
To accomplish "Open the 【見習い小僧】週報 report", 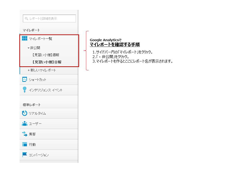I will (46, 55).
